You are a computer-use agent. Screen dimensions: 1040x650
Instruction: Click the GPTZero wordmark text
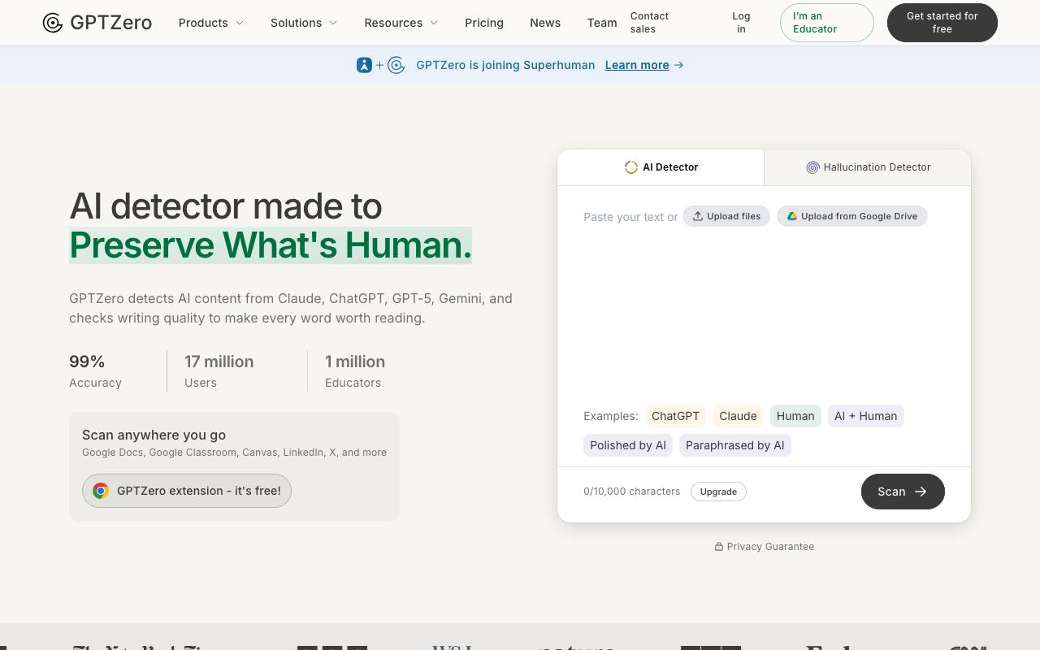click(x=111, y=23)
